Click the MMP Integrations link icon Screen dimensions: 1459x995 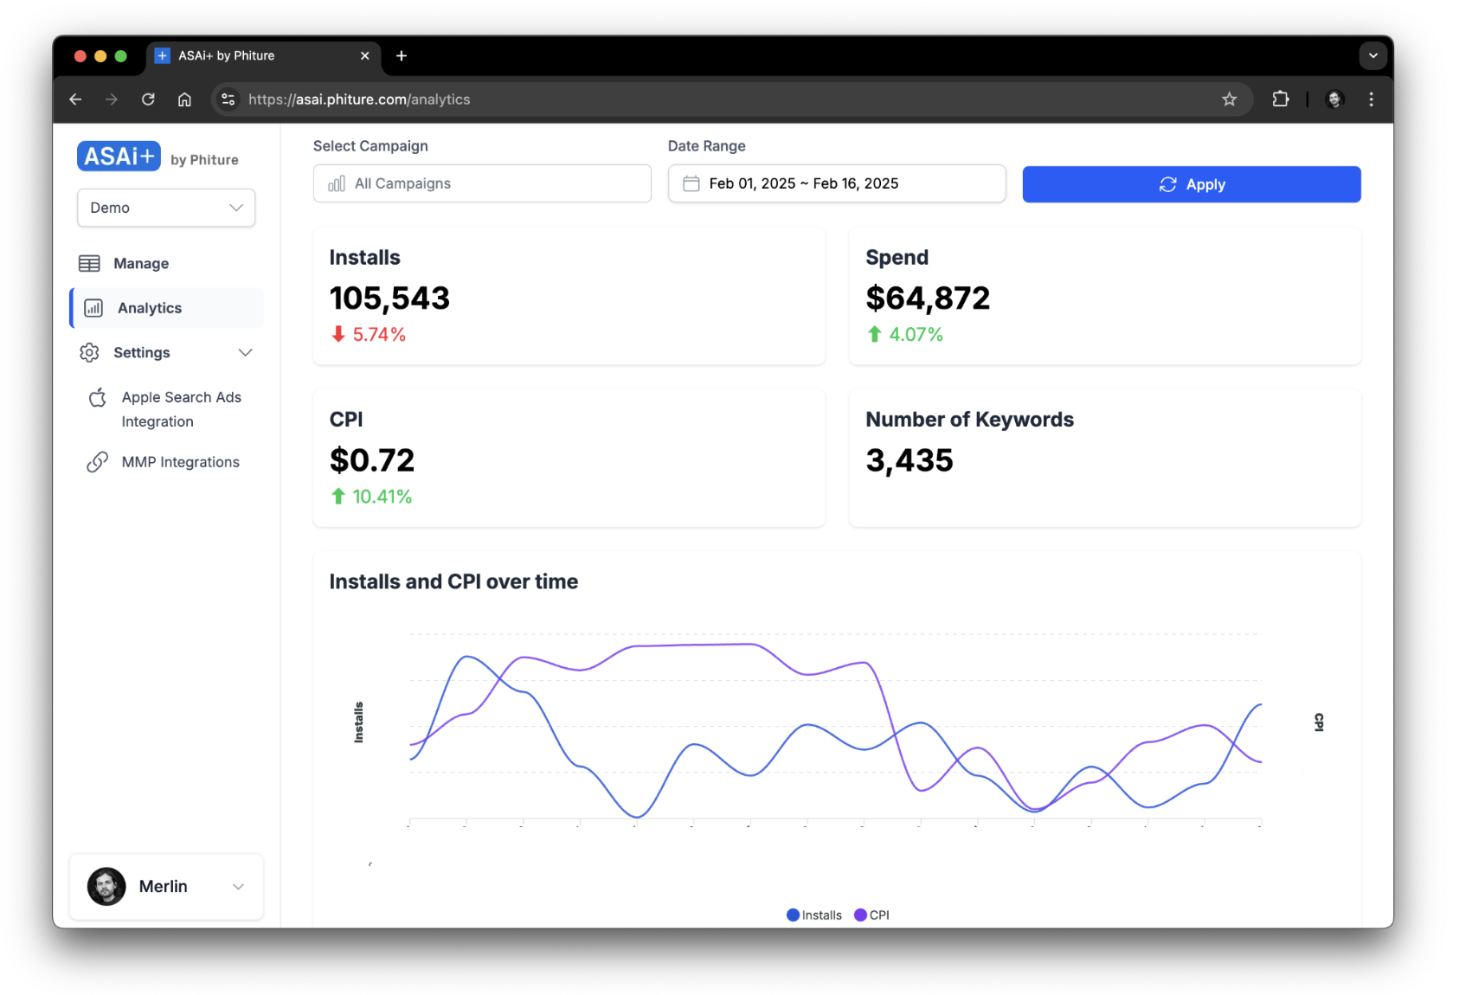click(98, 463)
